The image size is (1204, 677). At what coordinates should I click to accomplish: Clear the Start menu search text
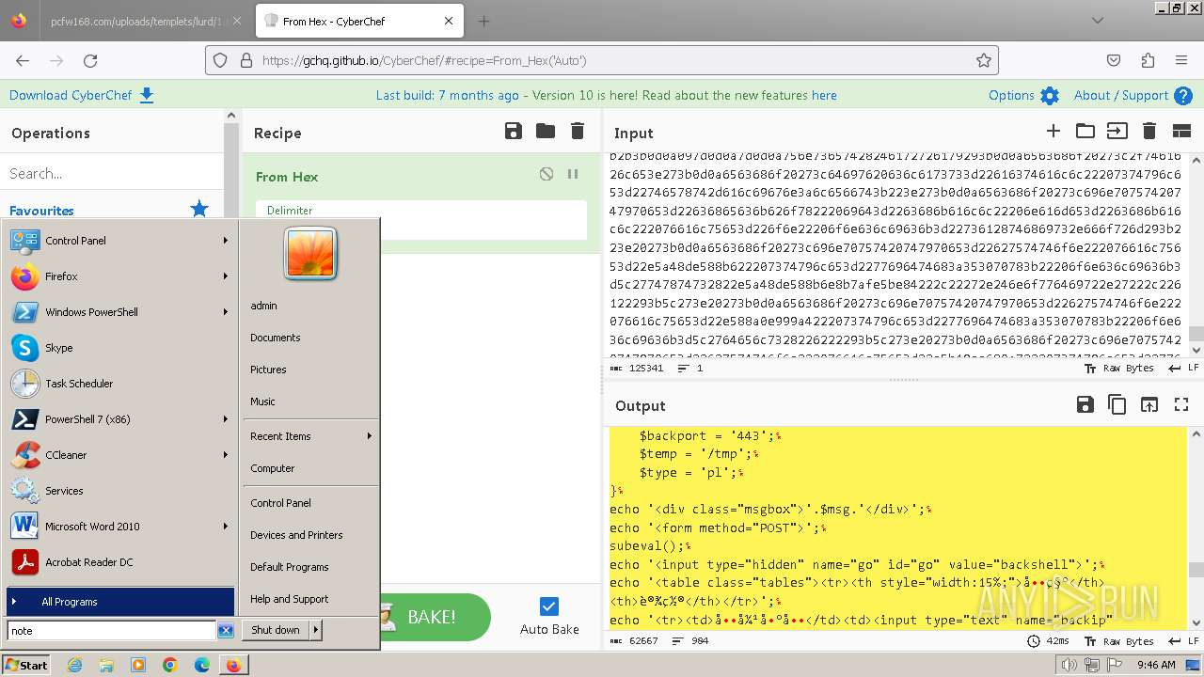[226, 631]
